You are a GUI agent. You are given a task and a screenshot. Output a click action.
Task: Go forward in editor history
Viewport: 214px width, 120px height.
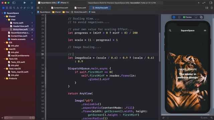click(x=45, y=8)
